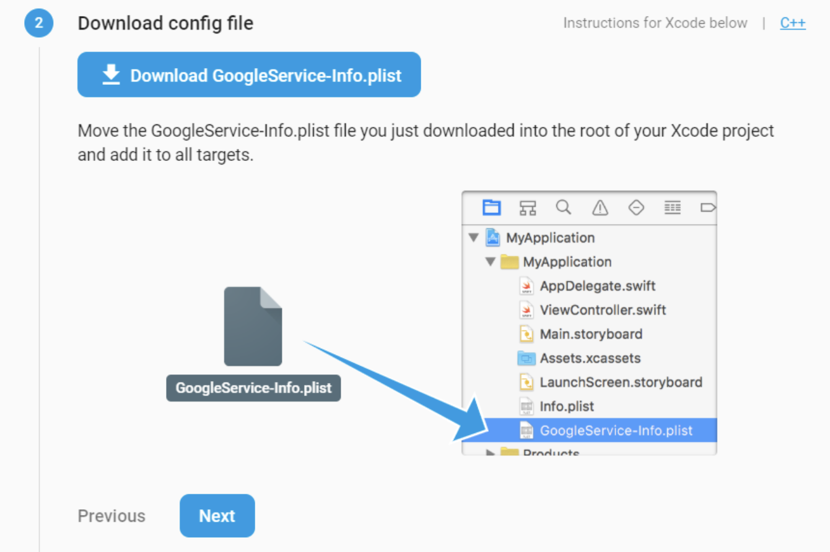This screenshot has height=552, width=830.
Task: Select AppDelegate.swift in the navigator
Action: 590,286
